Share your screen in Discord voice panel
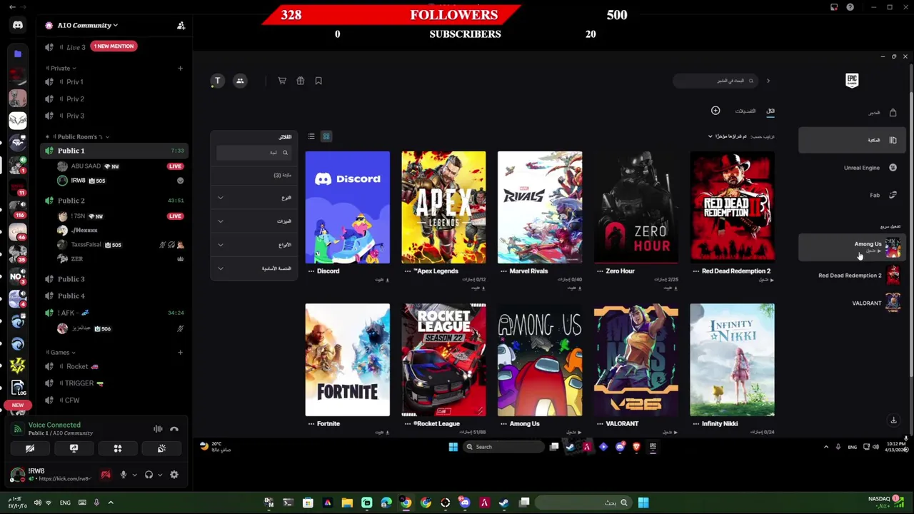Viewport: 914px width, 514px height. (x=74, y=448)
